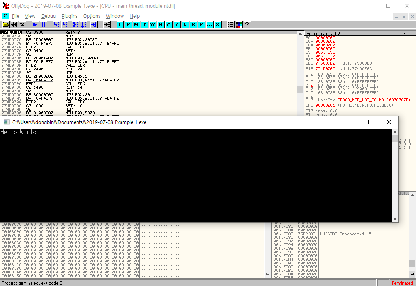Image resolution: width=416 pixels, height=286 pixels.
Task: Open Executable modules with E button
Action: [x=128, y=25]
